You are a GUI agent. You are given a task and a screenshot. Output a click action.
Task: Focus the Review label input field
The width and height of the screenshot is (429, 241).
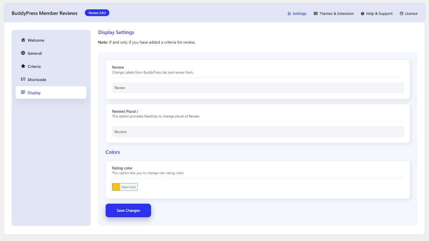click(x=258, y=88)
